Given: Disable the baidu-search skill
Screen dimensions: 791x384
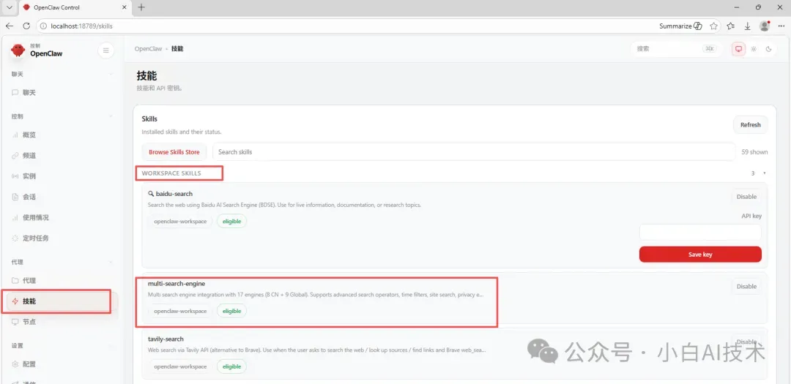Looking at the screenshot, I should point(746,197).
